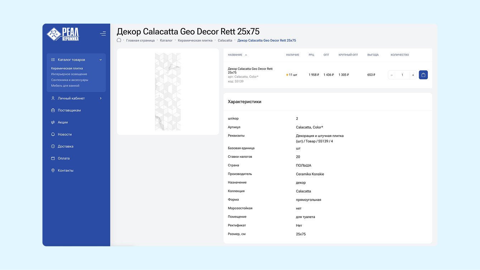This screenshot has width=480, height=270.
Task: Click the Опт price 1 436 ₽
Action: pyautogui.click(x=328, y=75)
